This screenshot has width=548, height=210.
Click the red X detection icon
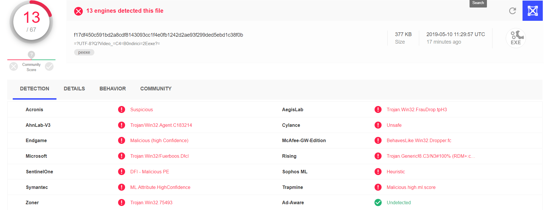(x=78, y=11)
